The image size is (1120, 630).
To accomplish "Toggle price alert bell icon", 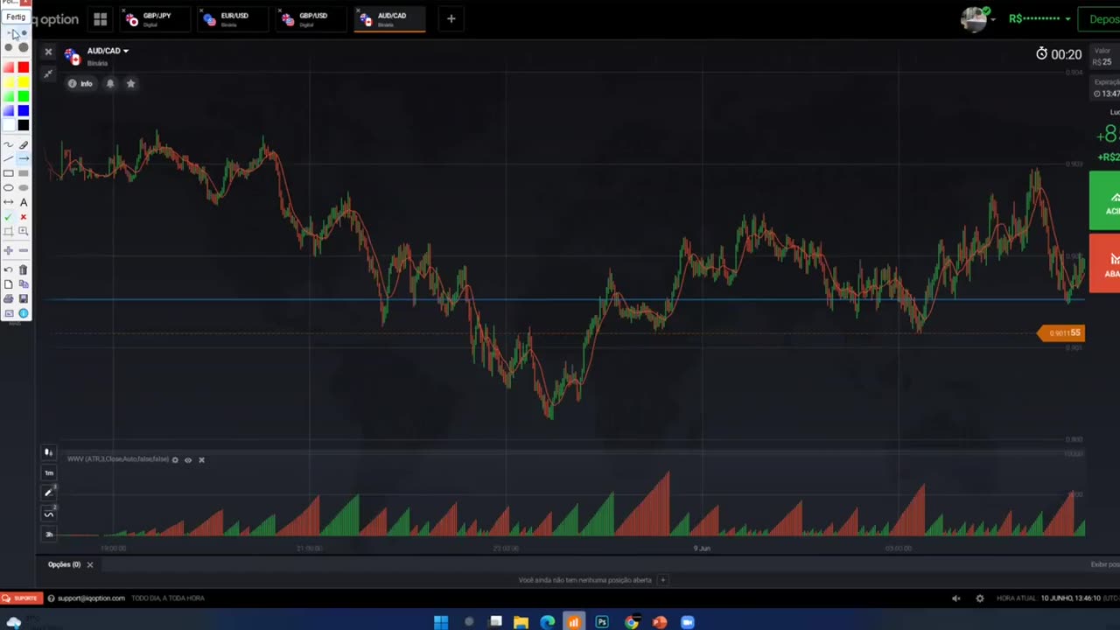I will (x=110, y=83).
